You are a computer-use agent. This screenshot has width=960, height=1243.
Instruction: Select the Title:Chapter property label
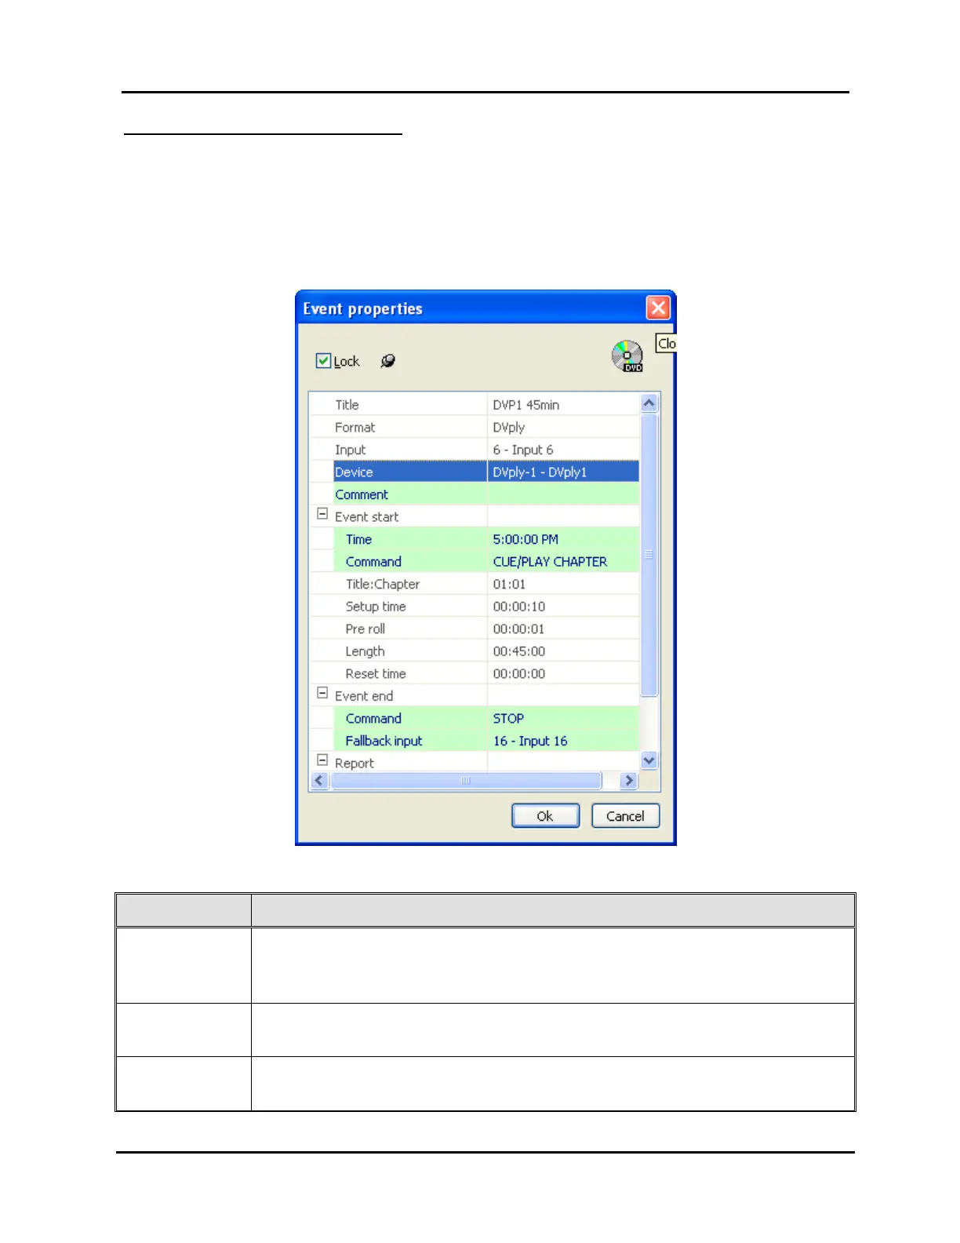click(383, 585)
